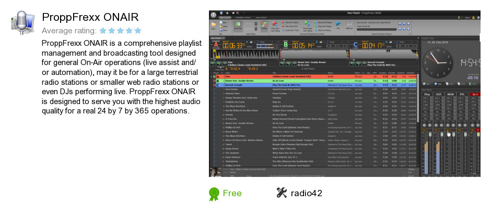Click Play Next Use Fading icon
This screenshot has width=491, height=217.
(x=275, y=24)
